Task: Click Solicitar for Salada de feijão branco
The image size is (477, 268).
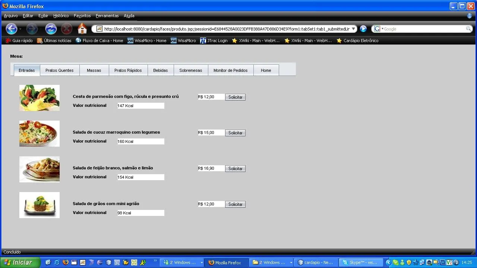Action: coord(236,169)
